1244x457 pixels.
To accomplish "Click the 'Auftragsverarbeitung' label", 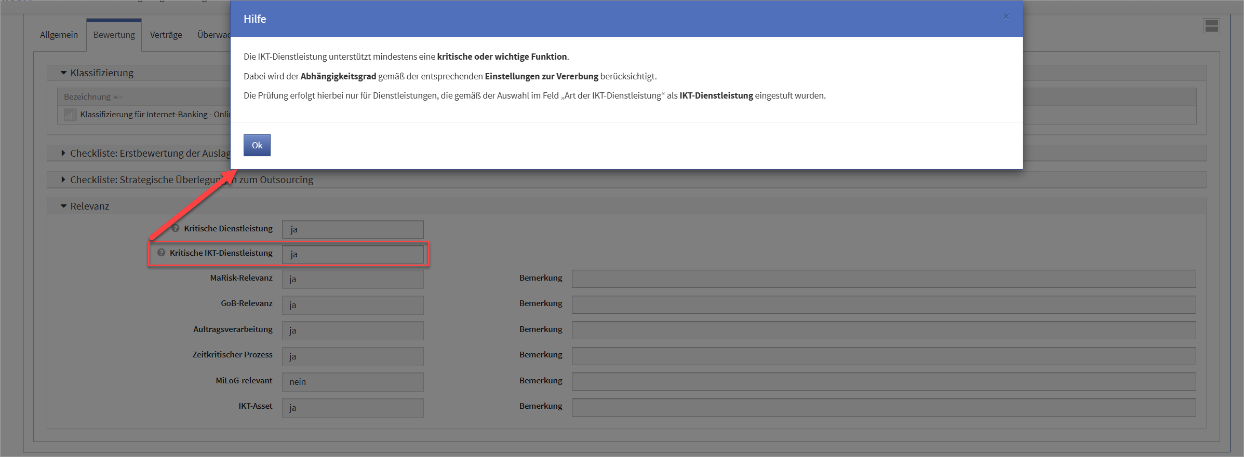I will pyautogui.click(x=233, y=329).
